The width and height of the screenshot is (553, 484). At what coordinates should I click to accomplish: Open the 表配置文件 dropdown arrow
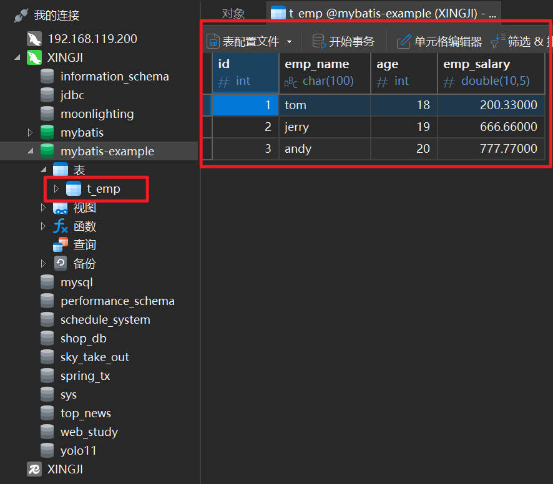pyautogui.click(x=289, y=42)
